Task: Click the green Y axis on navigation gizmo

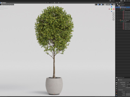Action: 112,9
